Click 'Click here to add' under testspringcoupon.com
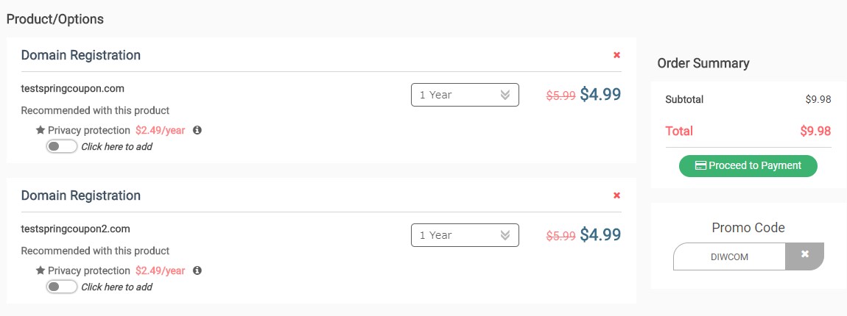The image size is (847, 316). coord(116,147)
